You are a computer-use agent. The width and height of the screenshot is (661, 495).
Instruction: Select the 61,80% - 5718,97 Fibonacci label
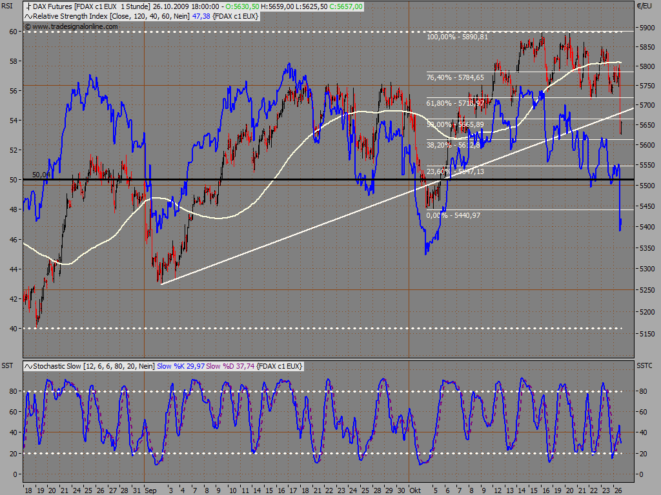pos(455,103)
